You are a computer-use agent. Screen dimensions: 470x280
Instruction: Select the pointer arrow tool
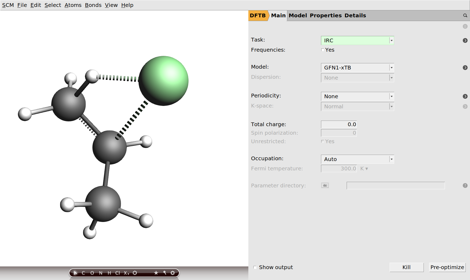(75, 273)
